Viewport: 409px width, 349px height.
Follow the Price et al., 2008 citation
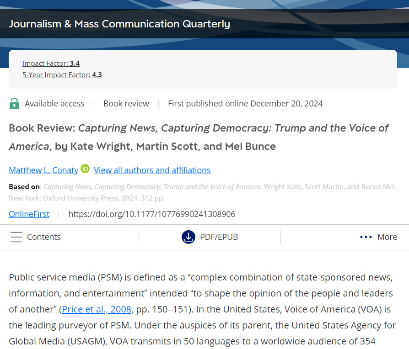97,309
